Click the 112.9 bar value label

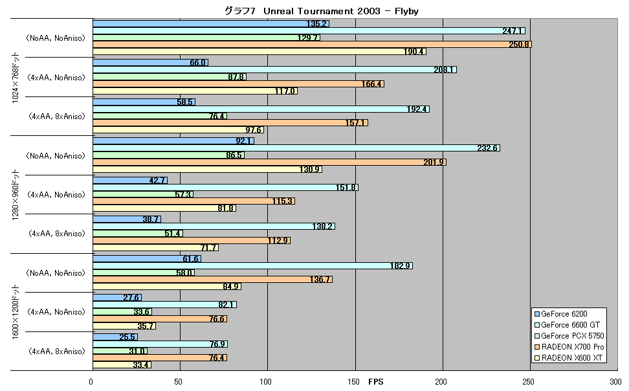(278, 240)
